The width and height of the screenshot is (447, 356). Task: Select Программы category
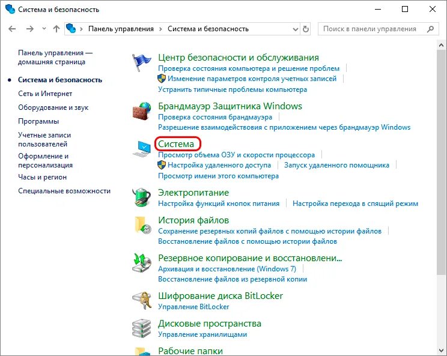[38, 121]
